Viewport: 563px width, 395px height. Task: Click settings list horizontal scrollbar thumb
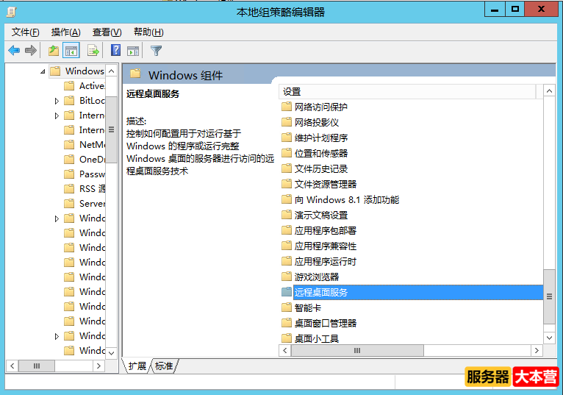[357, 350]
